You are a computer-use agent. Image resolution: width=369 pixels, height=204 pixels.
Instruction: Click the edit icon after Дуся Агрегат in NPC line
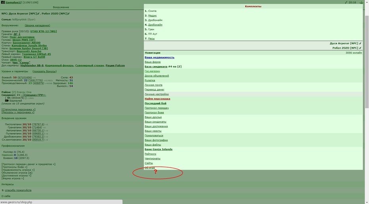pyautogui.click(x=38, y=13)
